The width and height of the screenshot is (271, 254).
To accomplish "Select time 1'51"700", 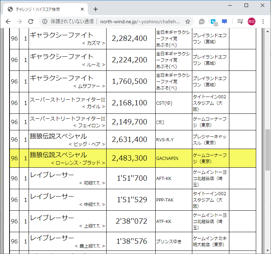I will click(x=132, y=178).
